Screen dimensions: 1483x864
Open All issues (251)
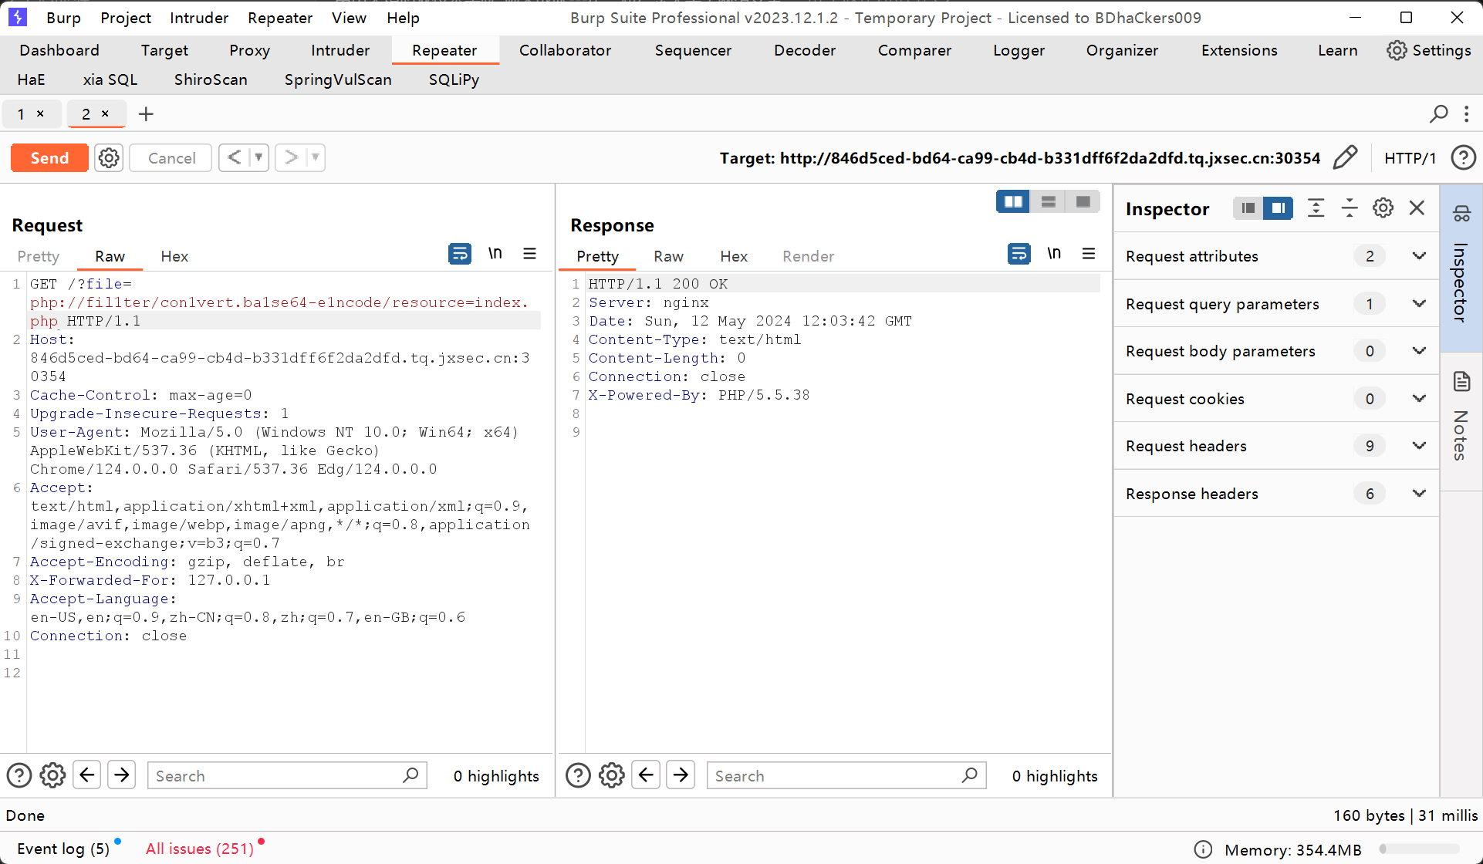coord(200,849)
